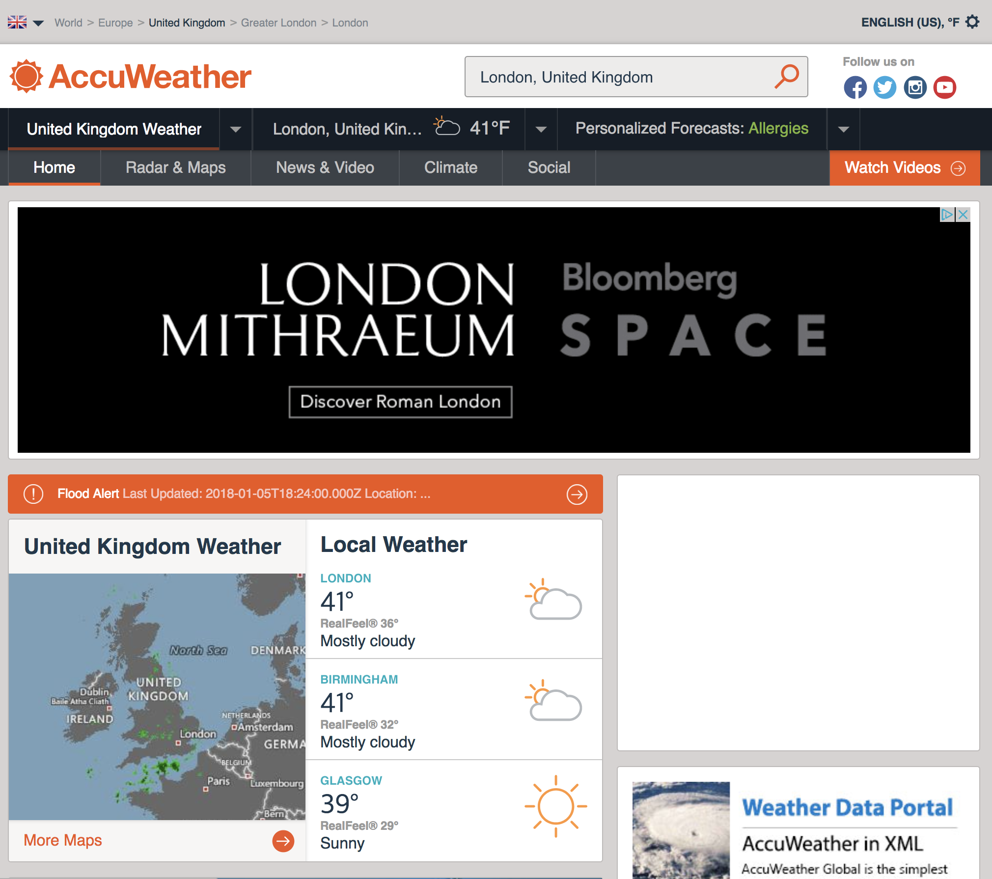This screenshot has height=879, width=992.
Task: Click the More Maps arrow icon
Action: [283, 841]
